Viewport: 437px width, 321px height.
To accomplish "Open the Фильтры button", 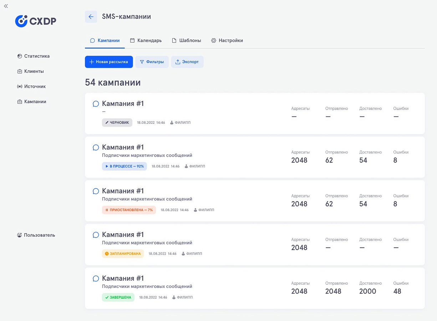I will [152, 62].
